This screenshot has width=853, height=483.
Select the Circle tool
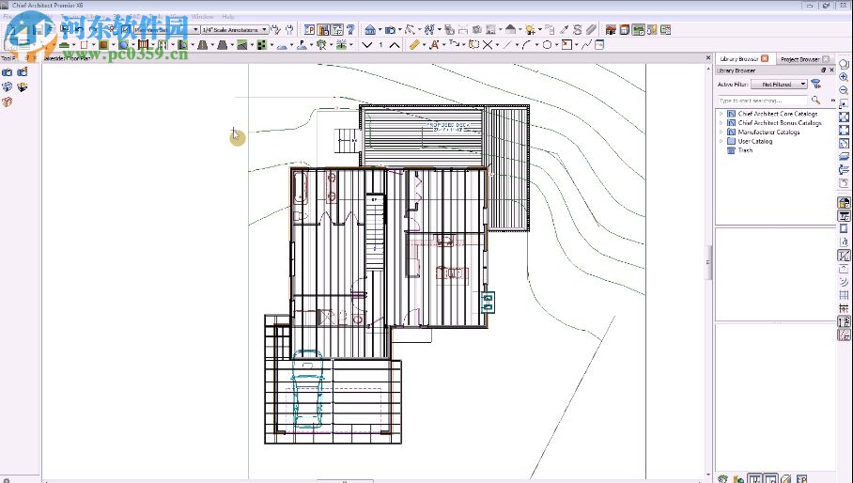point(547,45)
